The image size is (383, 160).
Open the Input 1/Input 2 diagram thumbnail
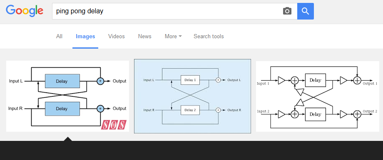[318, 96]
